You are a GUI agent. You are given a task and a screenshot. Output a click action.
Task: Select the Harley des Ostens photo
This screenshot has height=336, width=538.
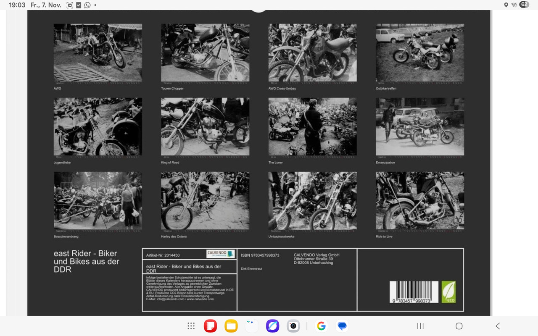205,200
